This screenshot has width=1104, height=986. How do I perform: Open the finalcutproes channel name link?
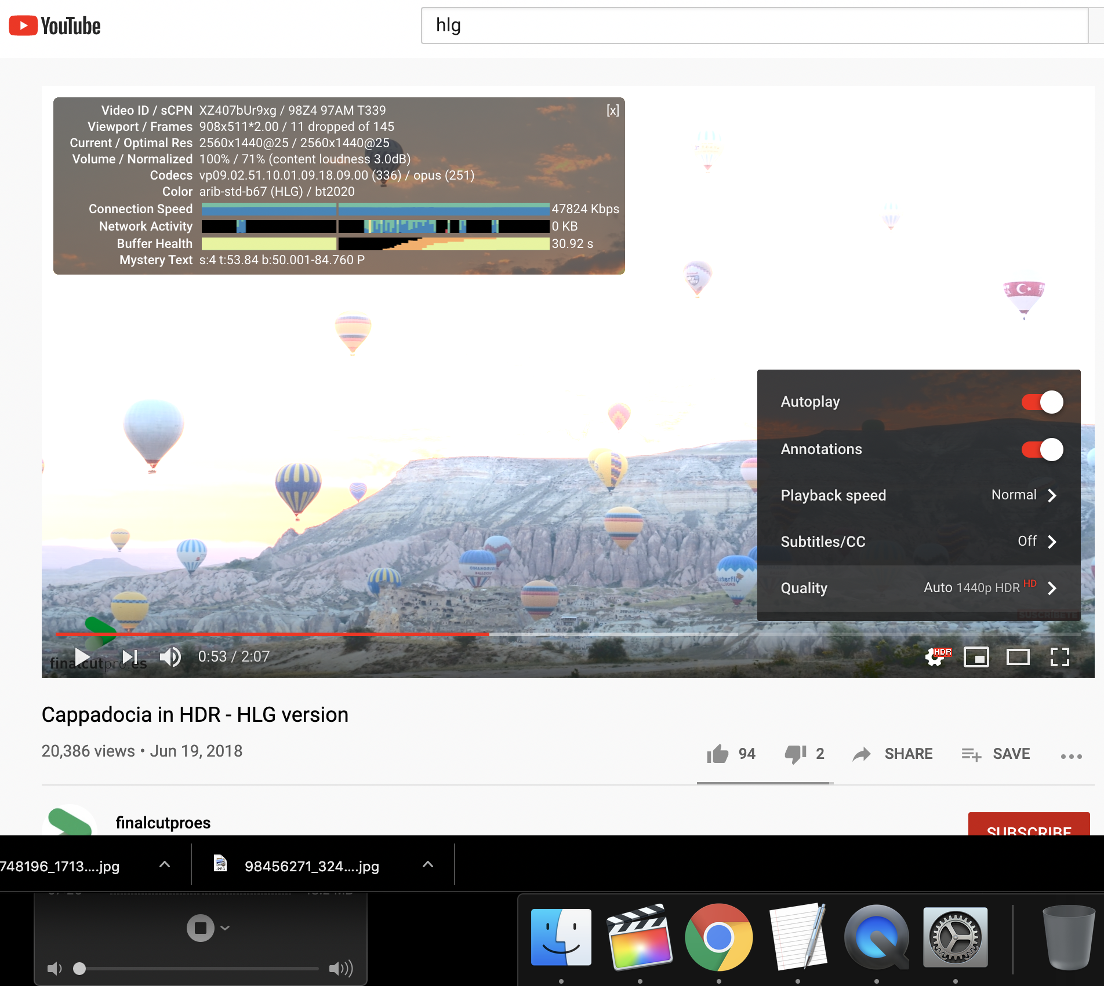163,823
